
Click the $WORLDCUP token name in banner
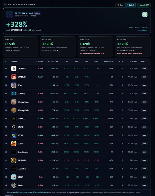16,30
